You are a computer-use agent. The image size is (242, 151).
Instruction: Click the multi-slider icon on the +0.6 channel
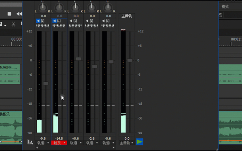(75, 26)
